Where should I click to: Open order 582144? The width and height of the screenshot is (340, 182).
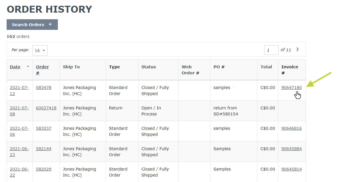coord(43,149)
